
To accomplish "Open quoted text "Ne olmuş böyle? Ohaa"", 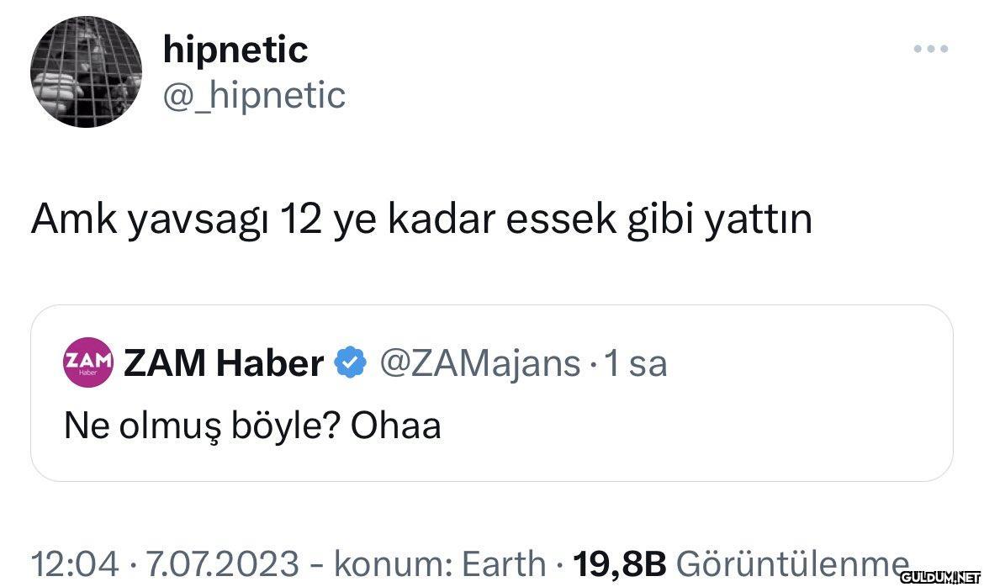I will [252, 426].
